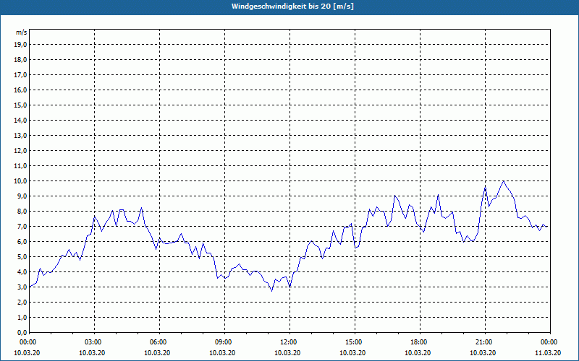Click the wind speed peak touching 10,0 m/s
This screenshot has height=361, width=579.
click(x=503, y=181)
